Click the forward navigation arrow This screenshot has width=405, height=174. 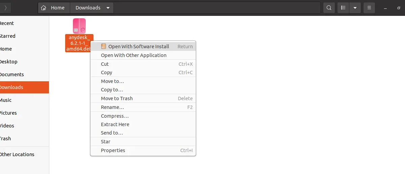coord(6,7)
